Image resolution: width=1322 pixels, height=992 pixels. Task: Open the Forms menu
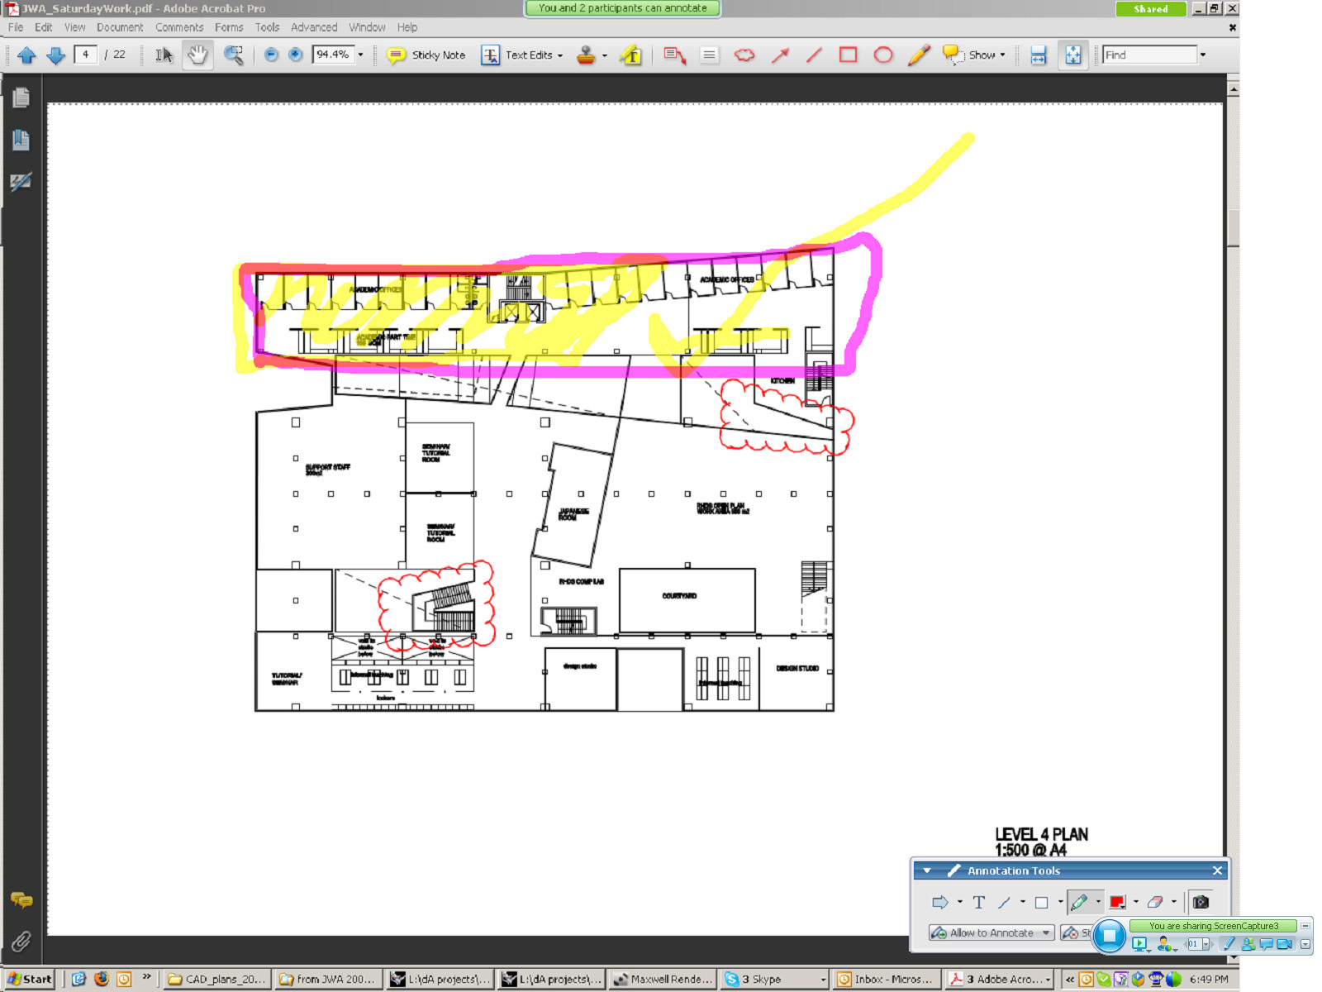pos(229,27)
